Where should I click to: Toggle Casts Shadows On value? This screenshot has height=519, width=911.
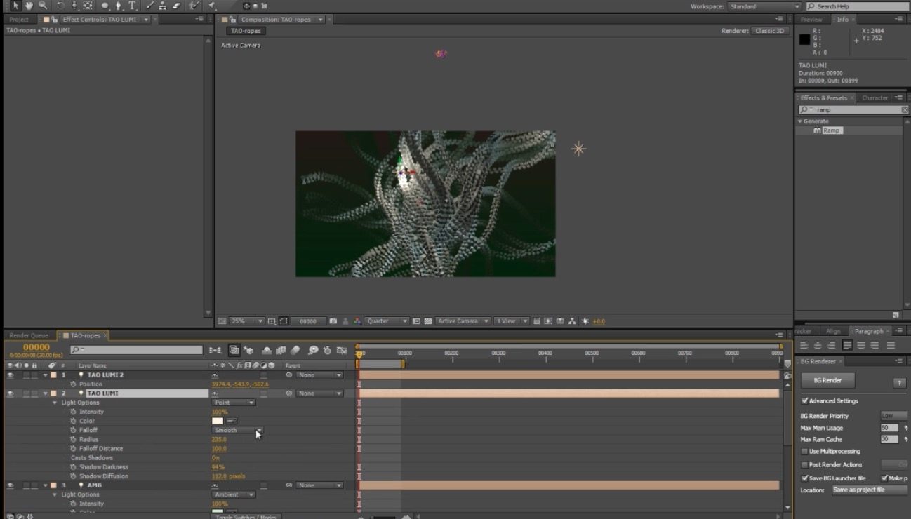tap(215, 458)
